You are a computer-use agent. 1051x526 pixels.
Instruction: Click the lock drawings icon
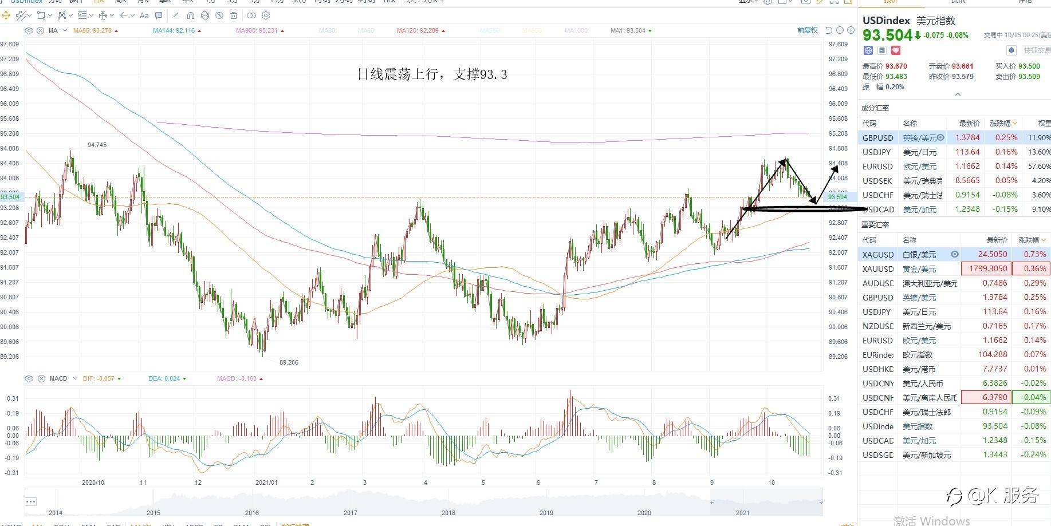point(205,15)
